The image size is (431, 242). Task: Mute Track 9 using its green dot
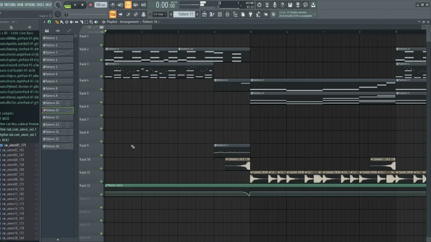point(101,155)
